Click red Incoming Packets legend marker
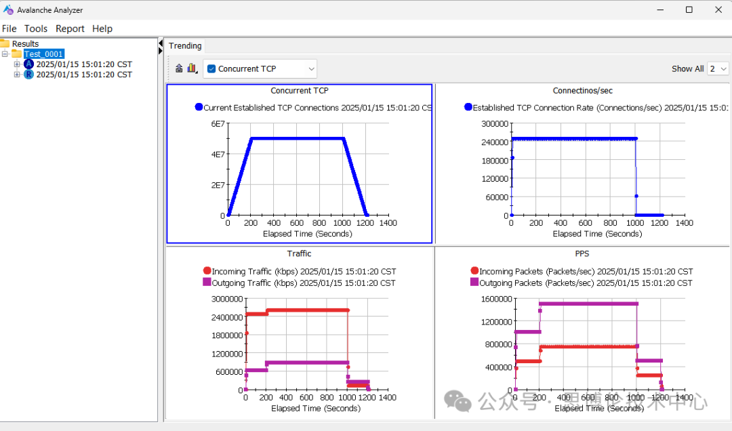Screen dimensions: 732x431 pyautogui.click(x=474, y=270)
